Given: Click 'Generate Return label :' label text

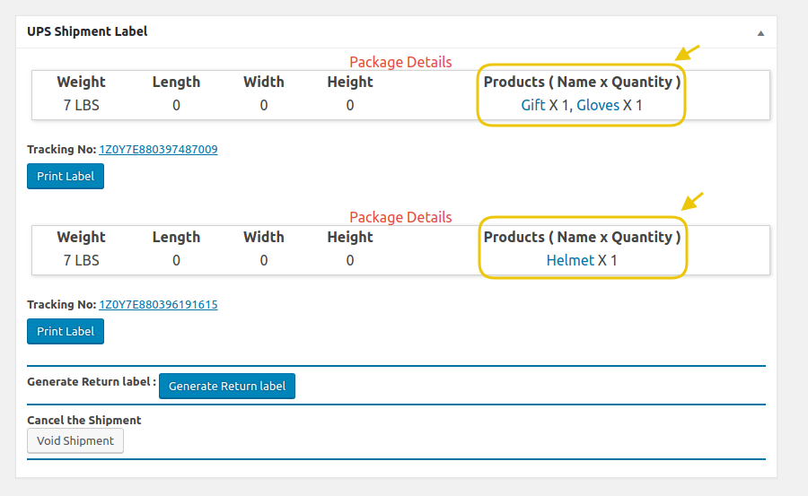Looking at the screenshot, I should pos(92,382).
